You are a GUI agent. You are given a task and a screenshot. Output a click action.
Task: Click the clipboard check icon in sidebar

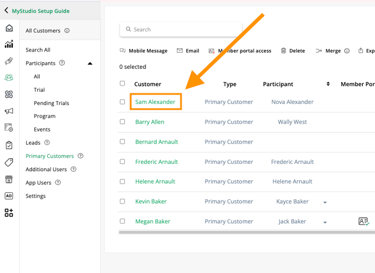[x=9, y=145]
